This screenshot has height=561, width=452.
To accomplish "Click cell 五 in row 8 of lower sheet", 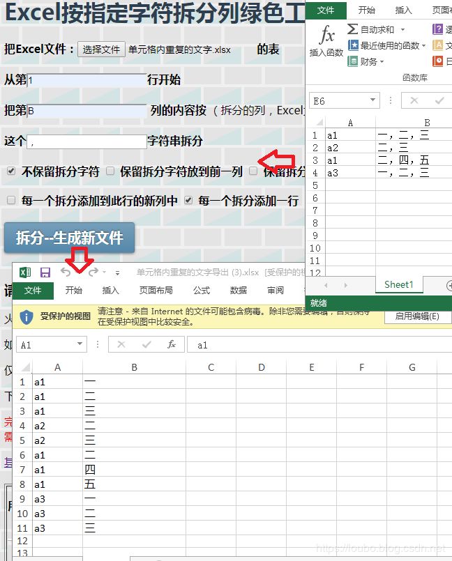I will pyautogui.click(x=135, y=484).
